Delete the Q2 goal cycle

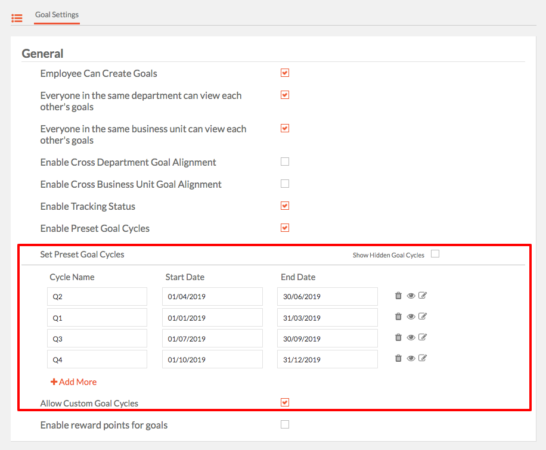[x=398, y=296]
